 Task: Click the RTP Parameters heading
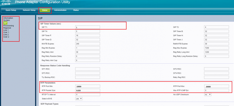[x=48, y=83]
